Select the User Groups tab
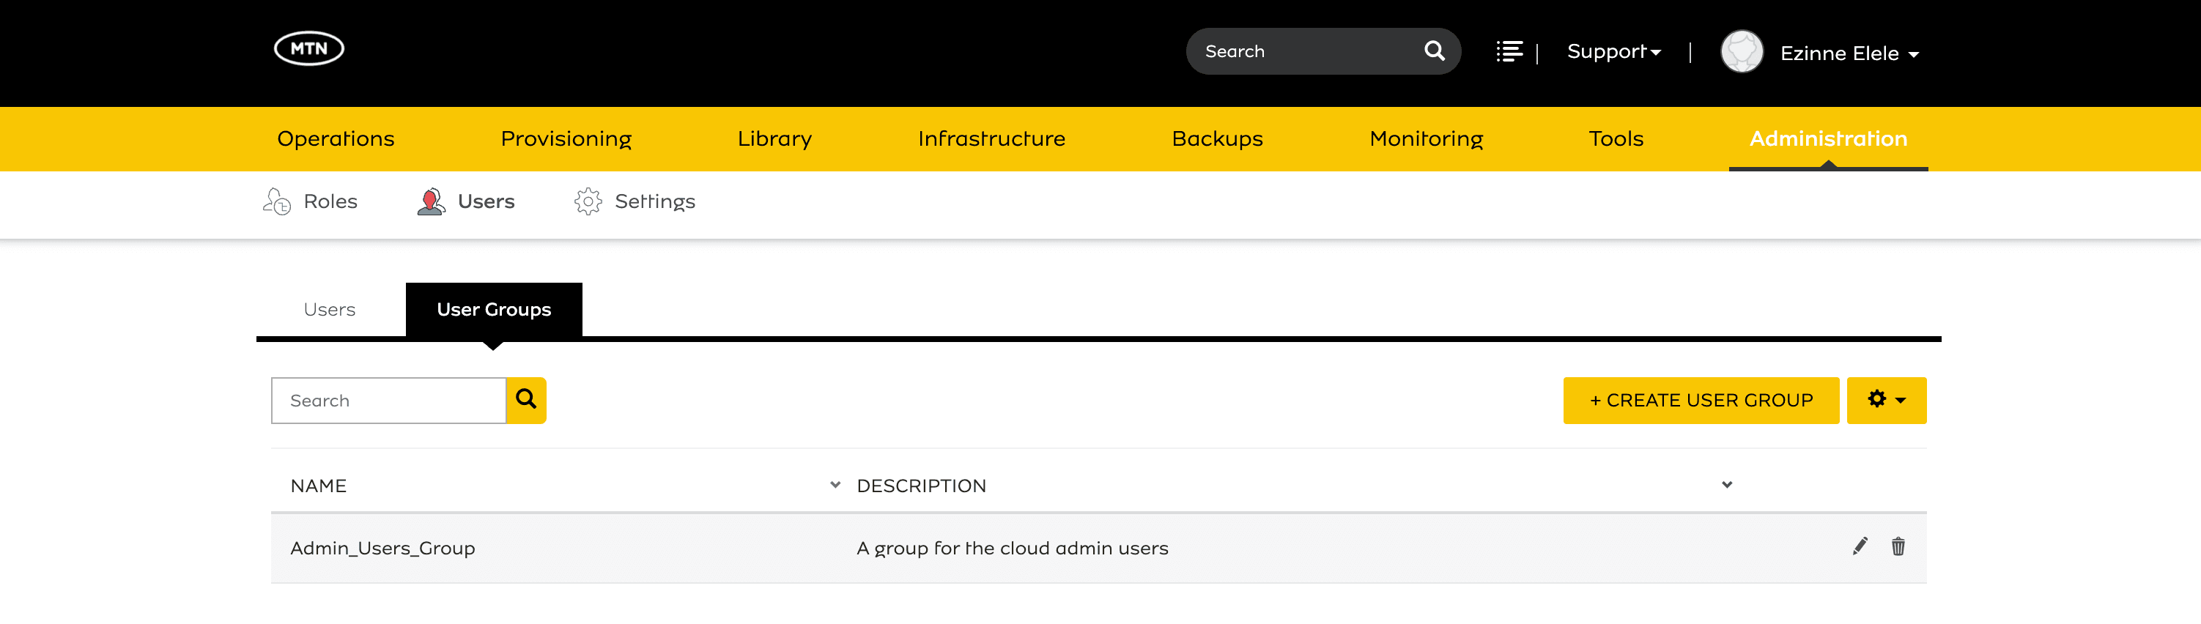This screenshot has width=2201, height=624. 493,310
